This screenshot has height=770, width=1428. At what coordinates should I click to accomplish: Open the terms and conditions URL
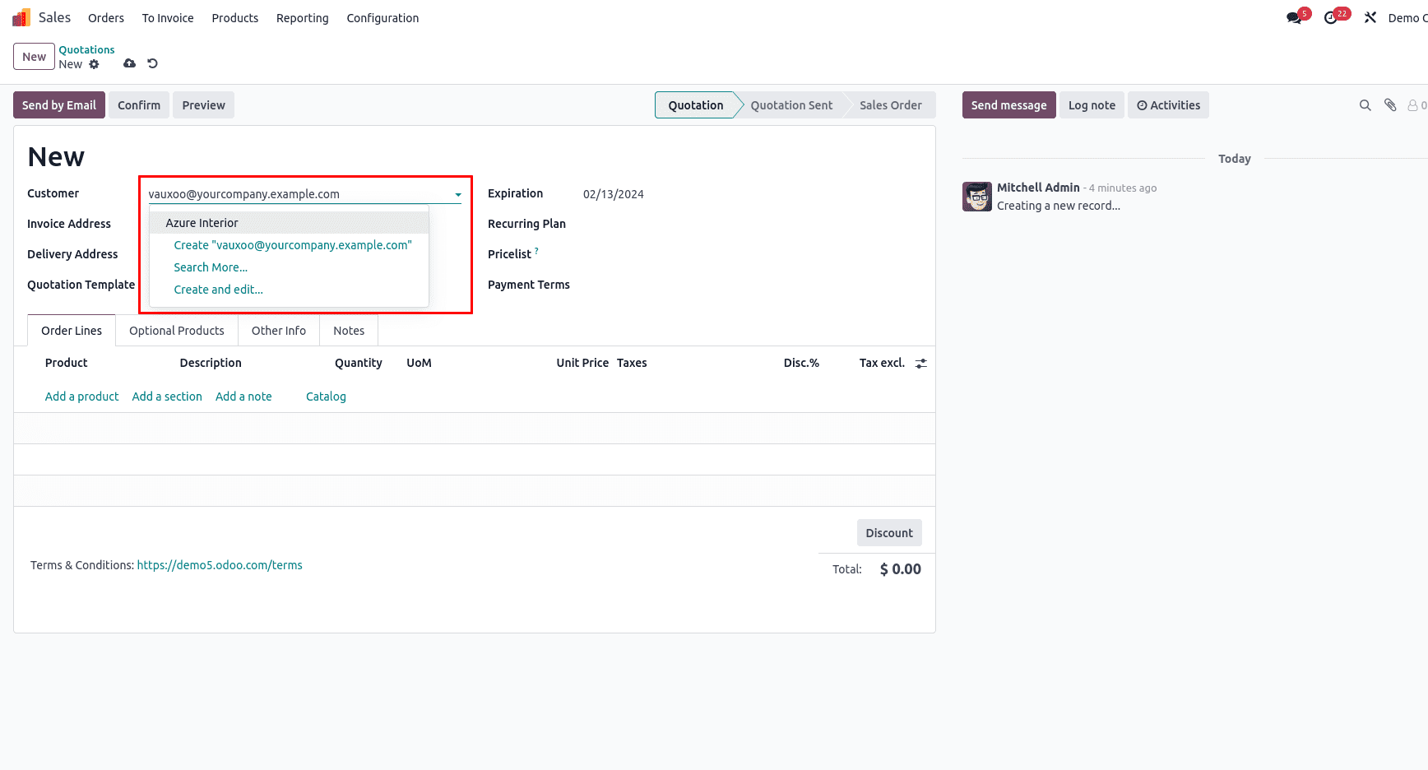(220, 565)
